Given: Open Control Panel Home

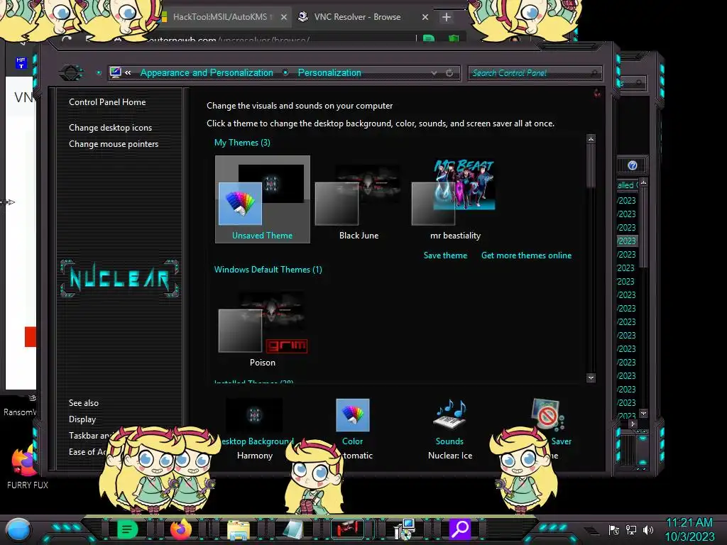Looking at the screenshot, I should [107, 102].
